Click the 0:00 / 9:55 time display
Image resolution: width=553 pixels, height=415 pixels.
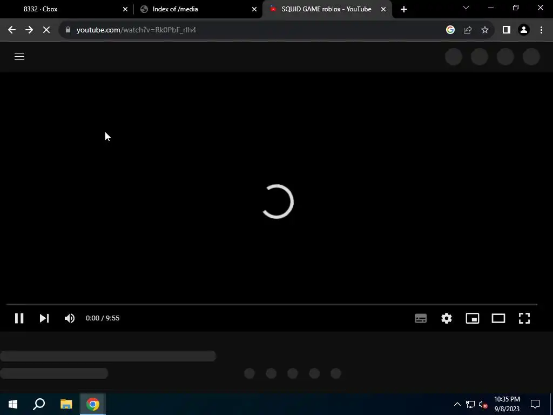tap(103, 318)
